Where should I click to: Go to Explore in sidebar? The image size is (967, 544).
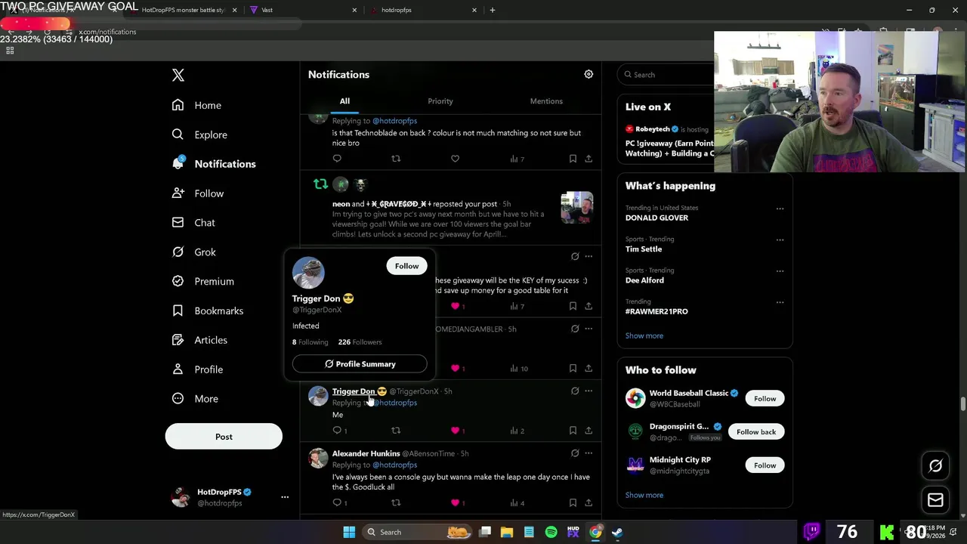(199, 134)
